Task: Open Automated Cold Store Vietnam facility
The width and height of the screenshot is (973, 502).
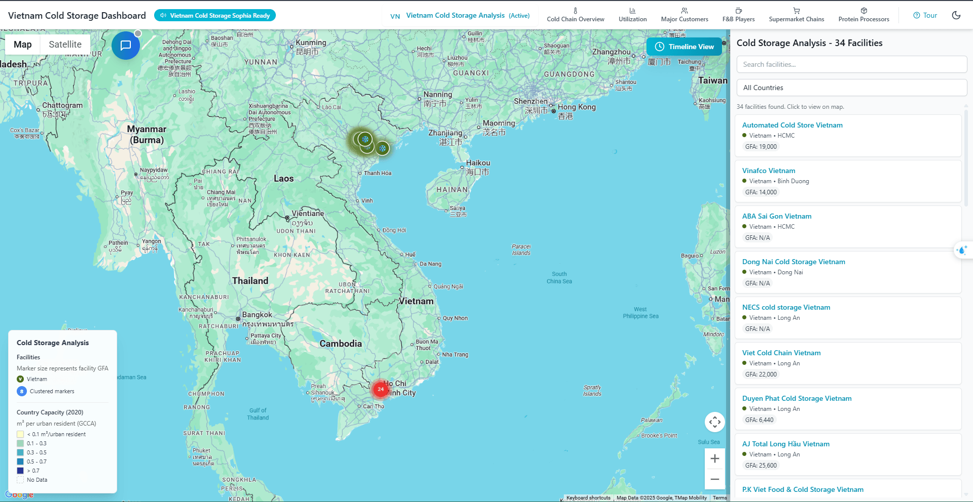Action: pyautogui.click(x=792, y=125)
